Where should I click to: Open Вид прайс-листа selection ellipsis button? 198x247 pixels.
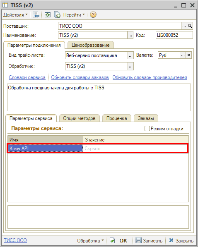coord(130,55)
